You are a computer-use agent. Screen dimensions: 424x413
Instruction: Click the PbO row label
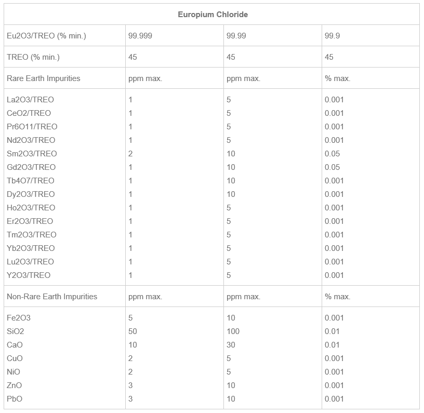15,399
